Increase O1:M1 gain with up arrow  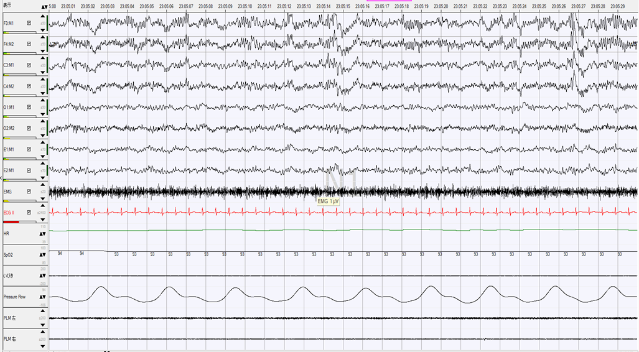tap(43, 101)
